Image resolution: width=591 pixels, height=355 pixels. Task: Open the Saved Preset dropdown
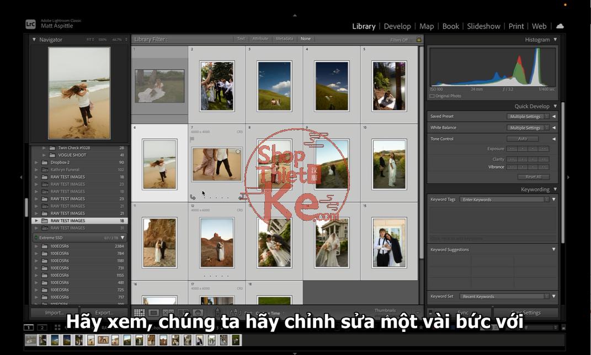[528, 117]
